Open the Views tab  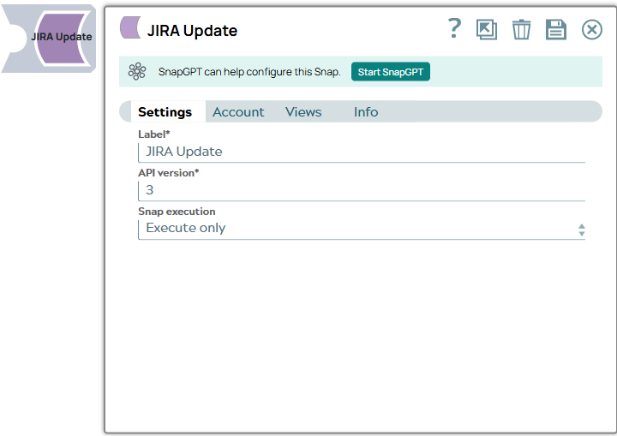303,112
